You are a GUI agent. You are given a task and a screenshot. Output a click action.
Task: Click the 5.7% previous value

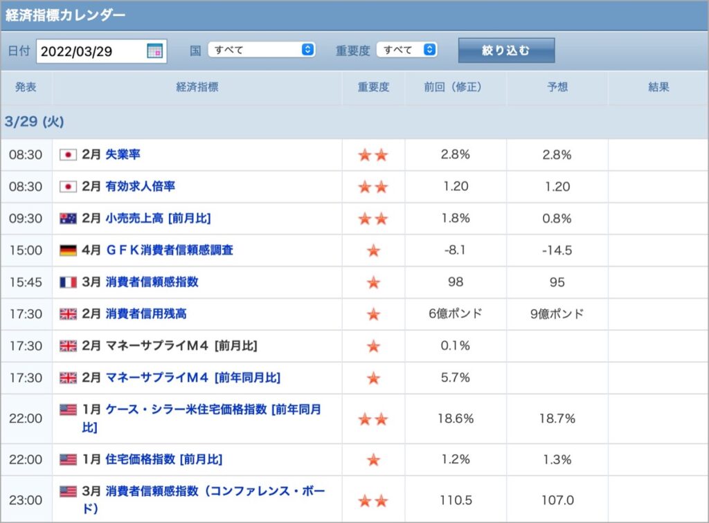tap(456, 378)
